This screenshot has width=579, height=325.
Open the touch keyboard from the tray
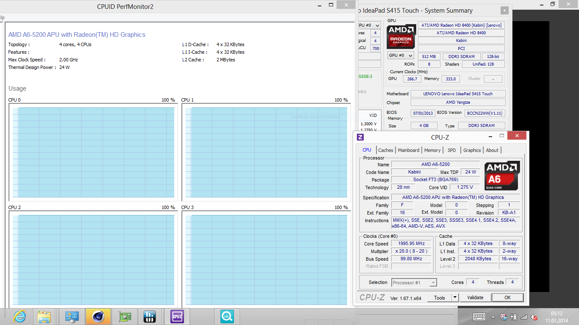click(479, 317)
